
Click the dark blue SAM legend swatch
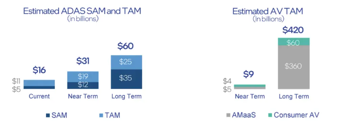(48, 116)
